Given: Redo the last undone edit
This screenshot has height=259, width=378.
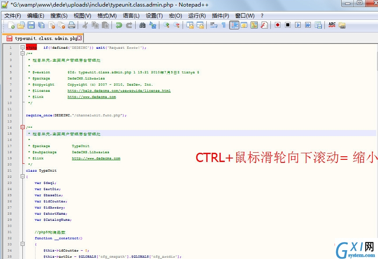Looking at the screenshot, I should point(129,25).
